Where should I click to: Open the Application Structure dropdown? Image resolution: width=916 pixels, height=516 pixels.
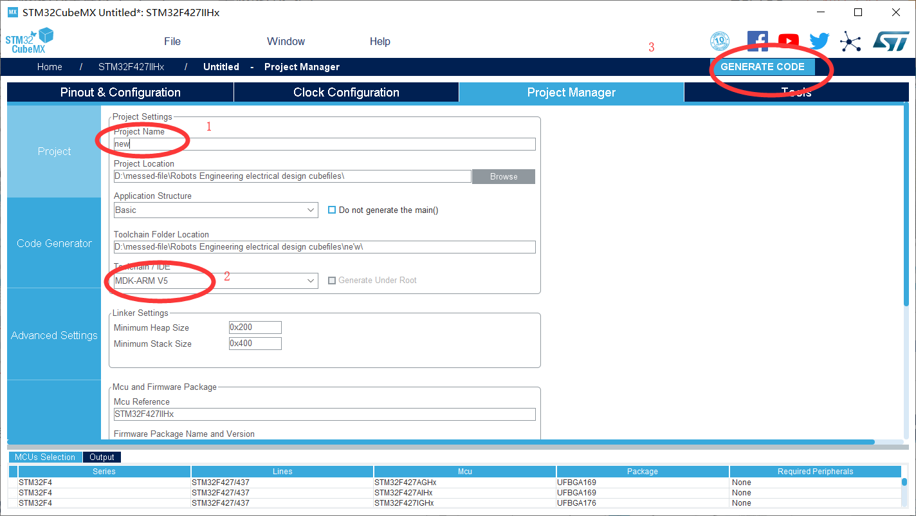(215, 210)
